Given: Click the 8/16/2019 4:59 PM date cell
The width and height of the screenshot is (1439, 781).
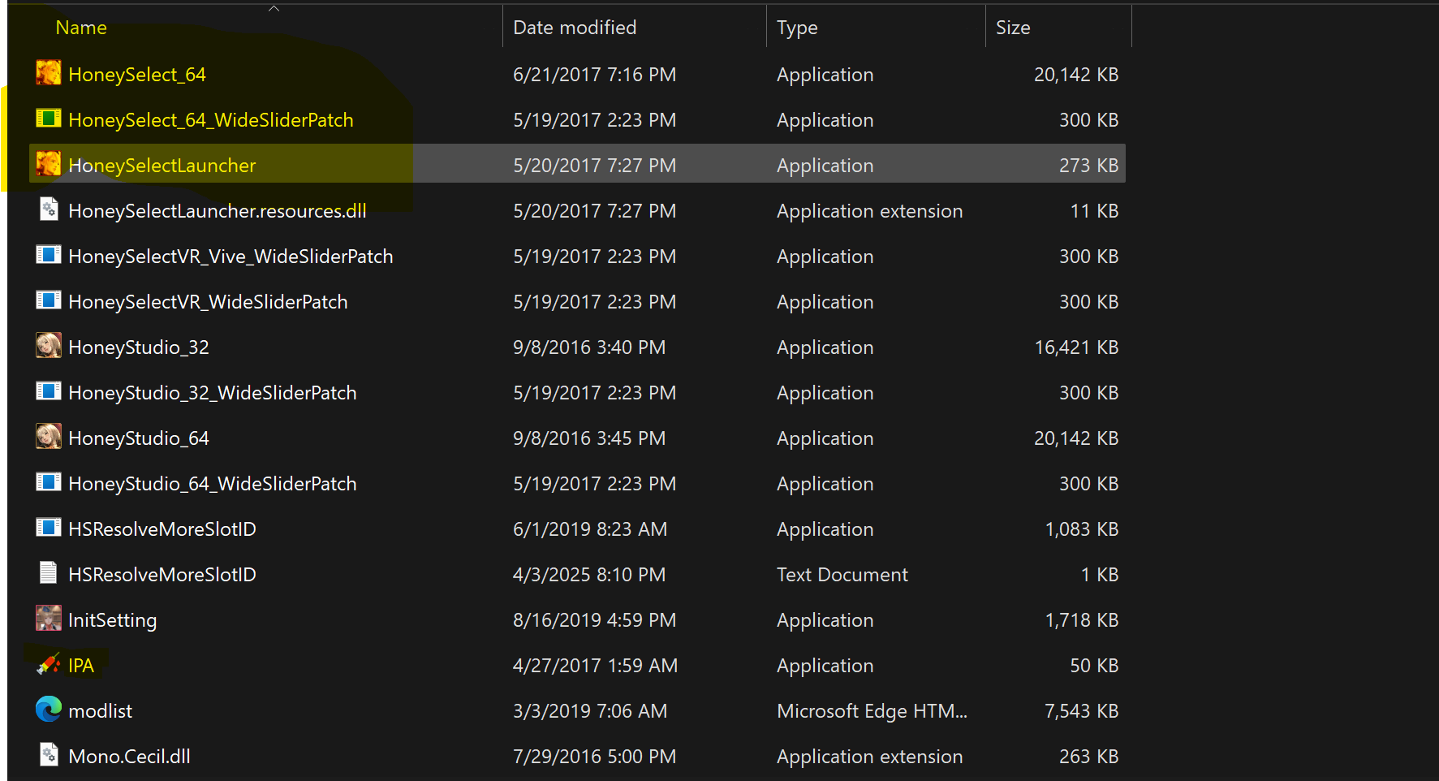Looking at the screenshot, I should pyautogui.click(x=594, y=620).
